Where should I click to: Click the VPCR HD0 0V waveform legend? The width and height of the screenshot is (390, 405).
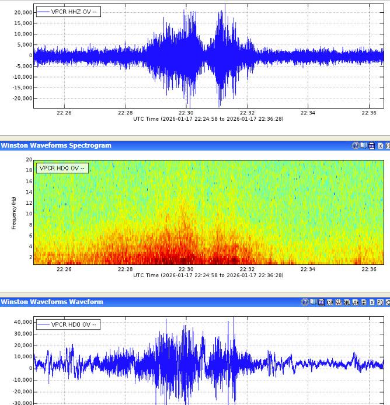pyautogui.click(x=68, y=324)
